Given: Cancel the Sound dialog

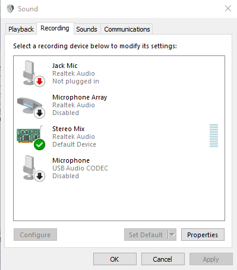Looking at the screenshot, I should 163,259.
